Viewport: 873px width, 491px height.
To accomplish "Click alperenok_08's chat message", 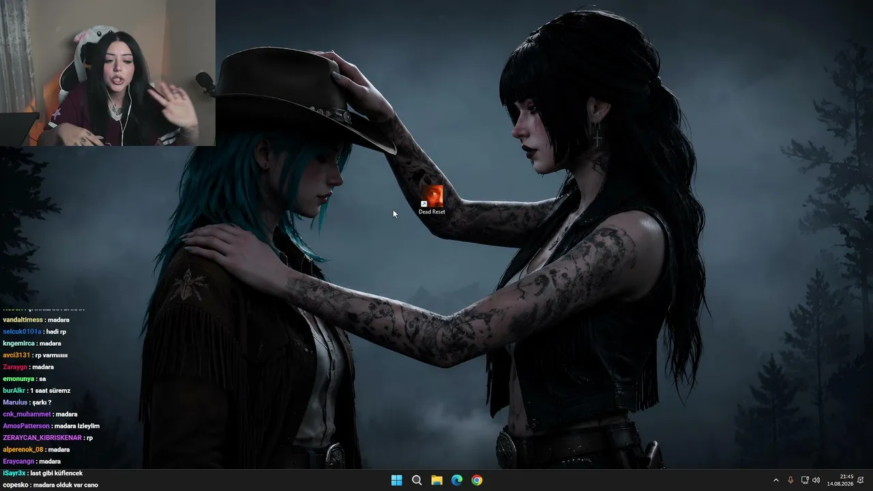I will tap(37, 449).
